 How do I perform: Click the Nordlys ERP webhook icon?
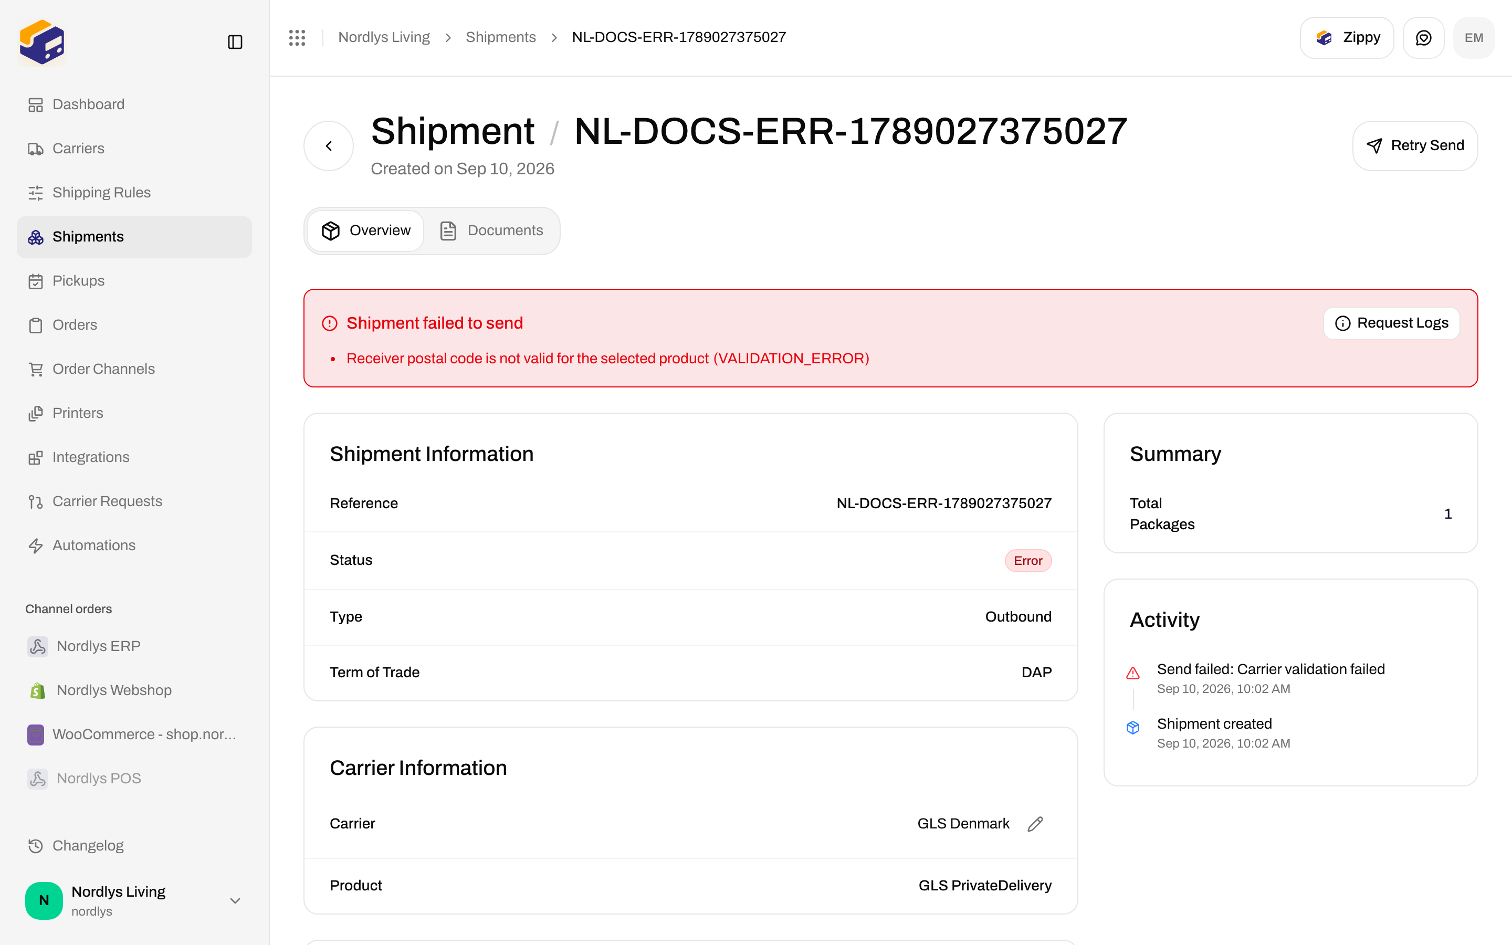(x=37, y=646)
